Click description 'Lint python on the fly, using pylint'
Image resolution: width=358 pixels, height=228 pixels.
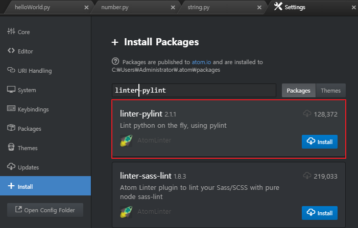(173, 125)
